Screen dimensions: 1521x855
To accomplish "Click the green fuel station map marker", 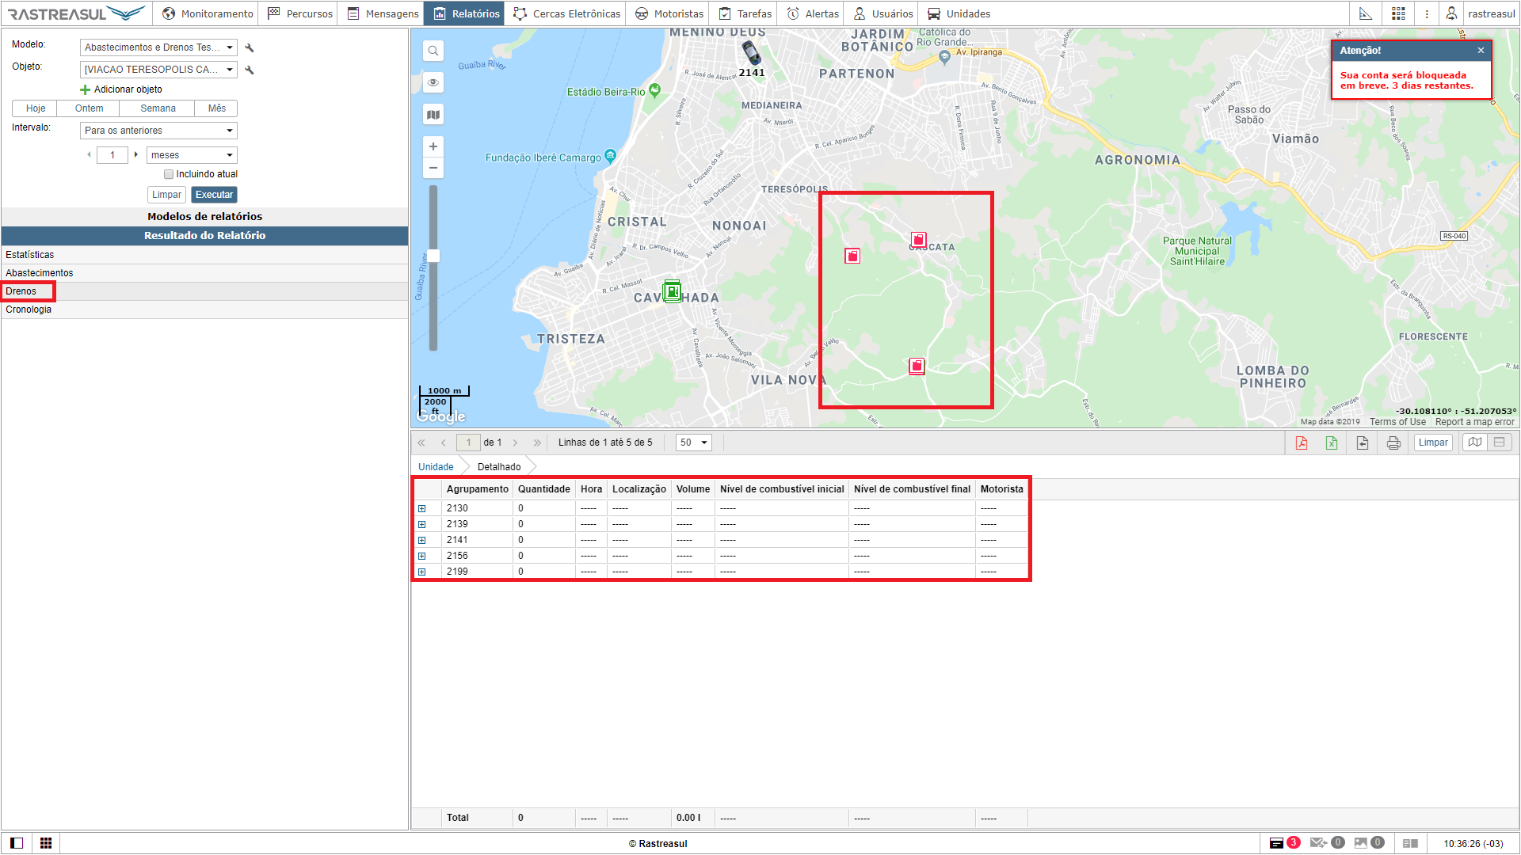I will click(x=672, y=291).
